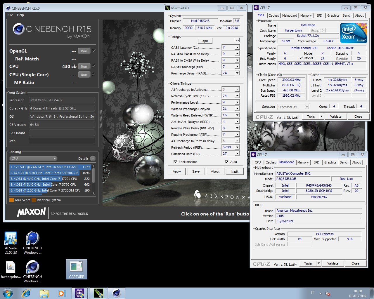Open Refresh Period (tREF) dropdown
This screenshot has width=374, height=299.
[x=237, y=147]
